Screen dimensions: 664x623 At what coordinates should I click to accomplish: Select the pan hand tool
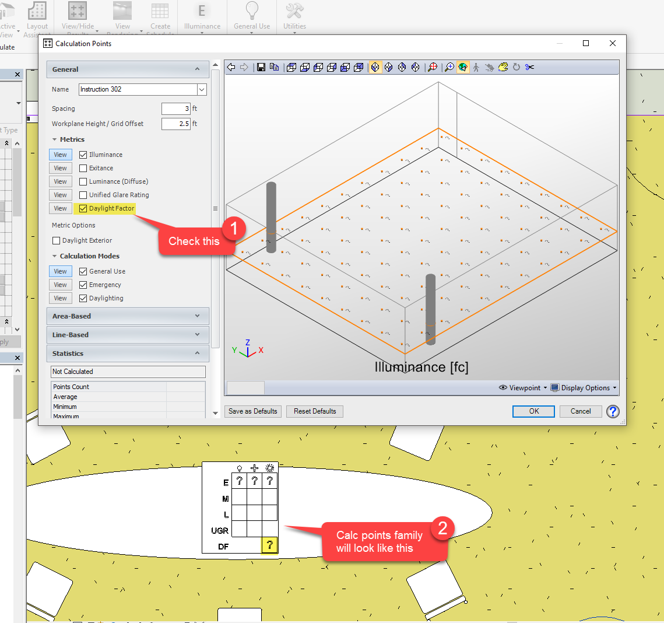click(503, 67)
